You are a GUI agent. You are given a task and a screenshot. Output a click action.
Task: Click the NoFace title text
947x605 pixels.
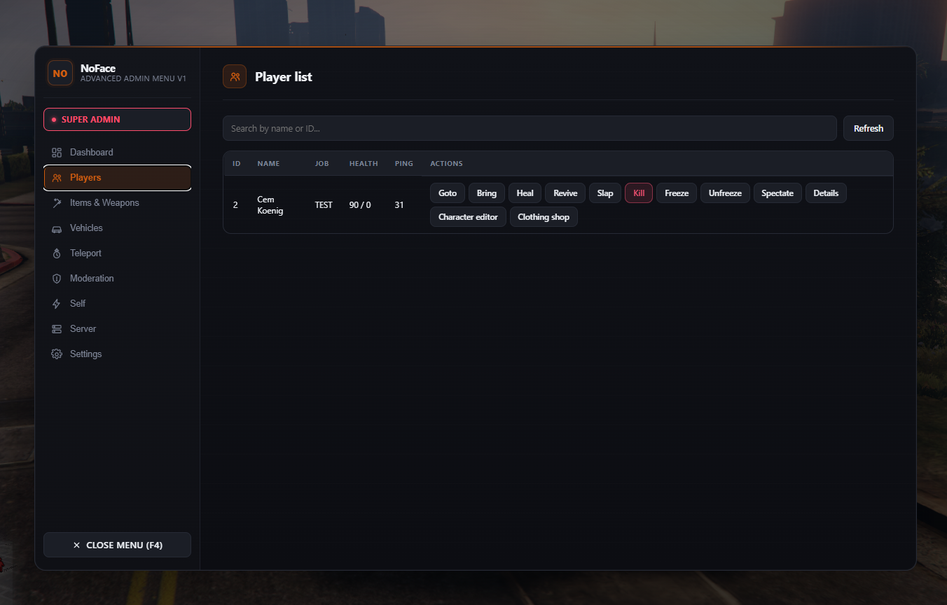[x=98, y=69]
